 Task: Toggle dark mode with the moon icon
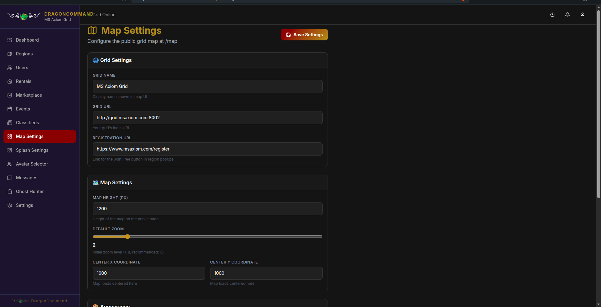(x=552, y=15)
